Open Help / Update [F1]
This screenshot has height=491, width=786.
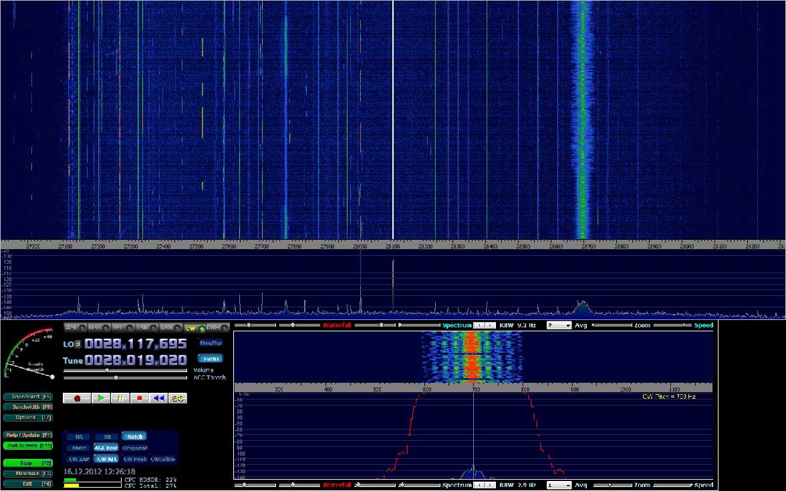pos(28,435)
